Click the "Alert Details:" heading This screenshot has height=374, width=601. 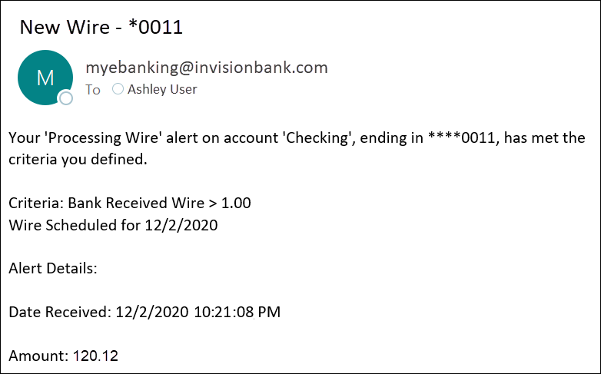tap(53, 269)
